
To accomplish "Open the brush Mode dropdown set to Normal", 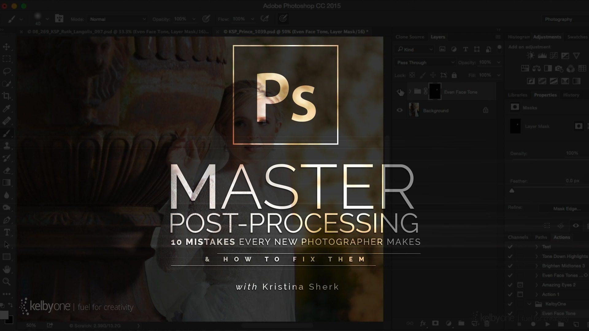I will pos(117,19).
